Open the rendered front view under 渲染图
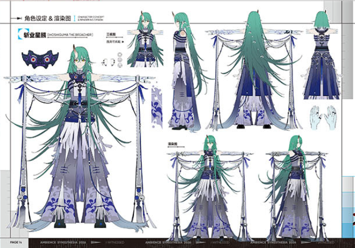 pos(209,188)
